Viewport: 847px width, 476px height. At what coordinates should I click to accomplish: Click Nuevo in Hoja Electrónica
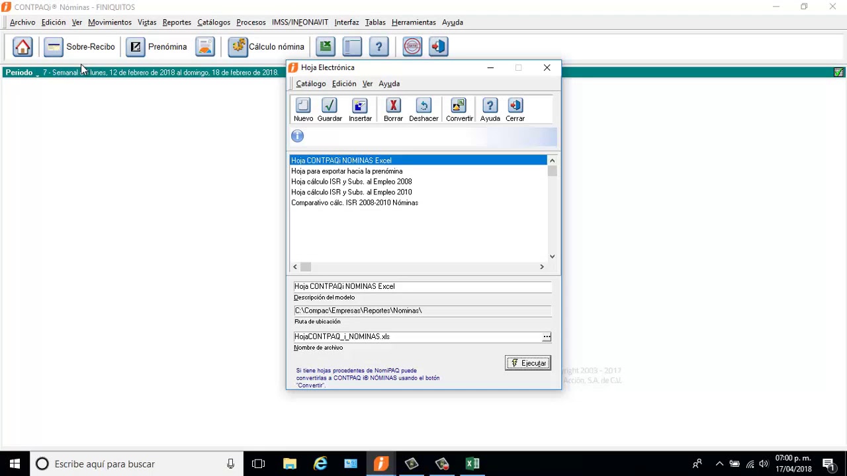click(x=303, y=110)
